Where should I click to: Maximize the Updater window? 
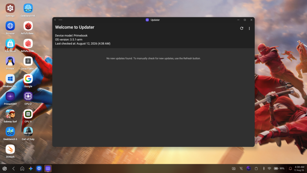245,20
